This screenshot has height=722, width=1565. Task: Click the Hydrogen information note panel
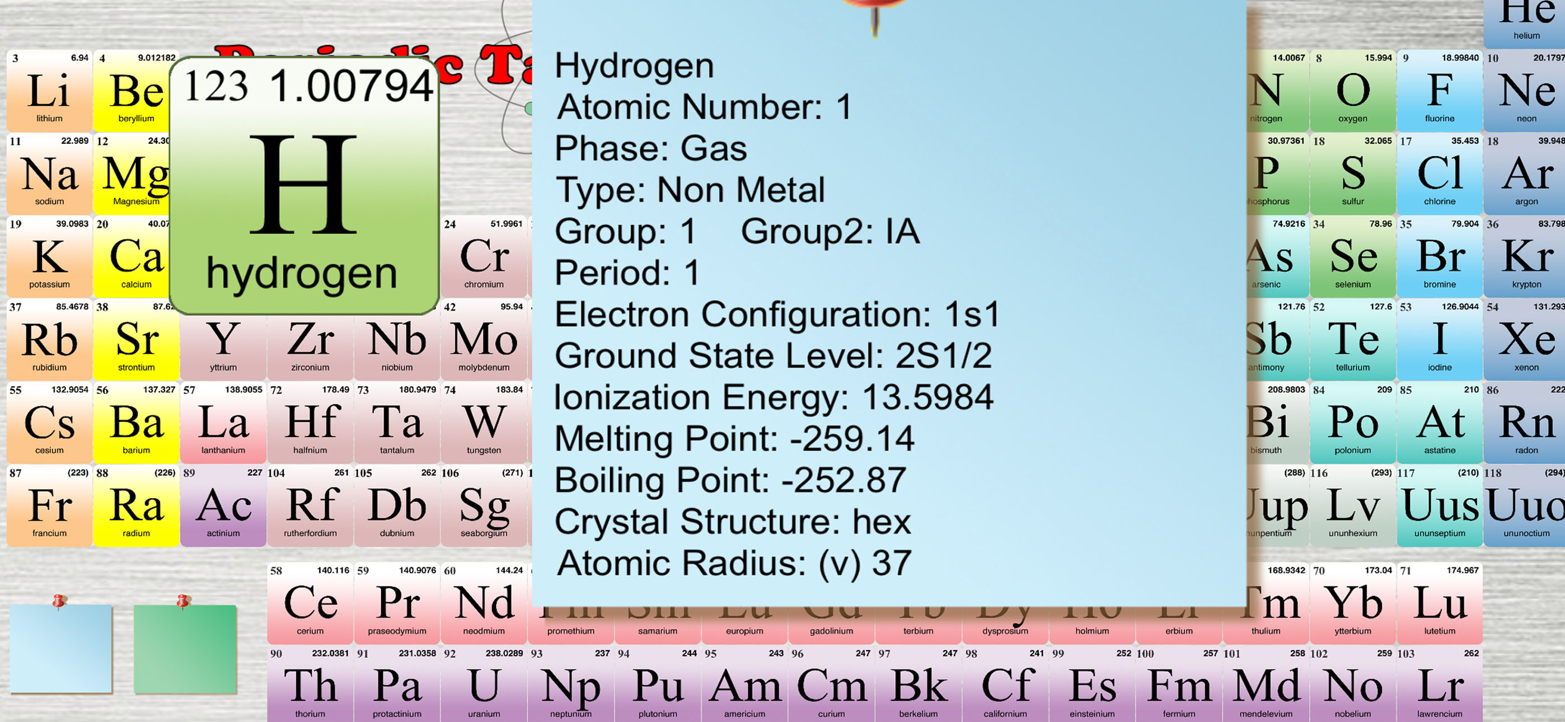(889, 303)
